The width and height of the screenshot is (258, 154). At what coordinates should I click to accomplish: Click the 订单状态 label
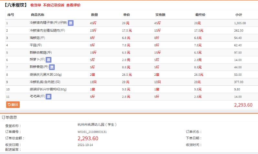194,132
